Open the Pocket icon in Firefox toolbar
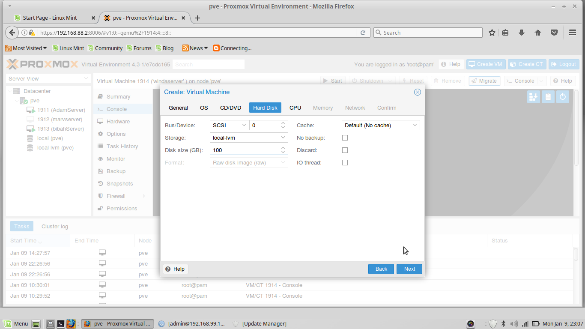Screen dimensions: 585x329 (554, 33)
